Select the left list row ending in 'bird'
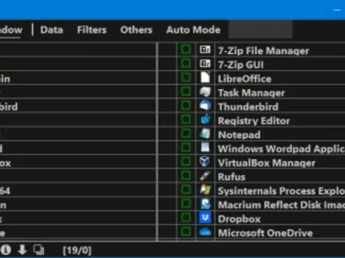The width and height of the screenshot is (345, 258). (78, 105)
